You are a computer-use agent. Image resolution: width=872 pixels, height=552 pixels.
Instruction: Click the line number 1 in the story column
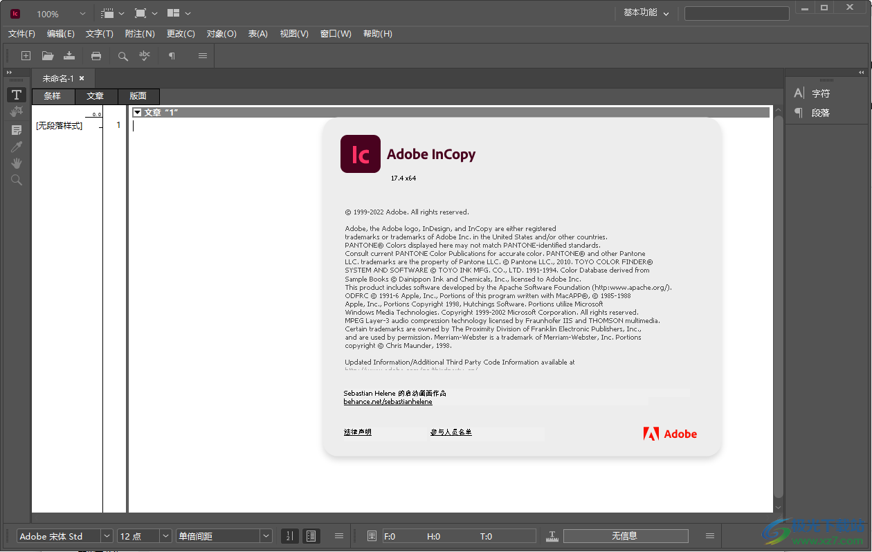[118, 125]
